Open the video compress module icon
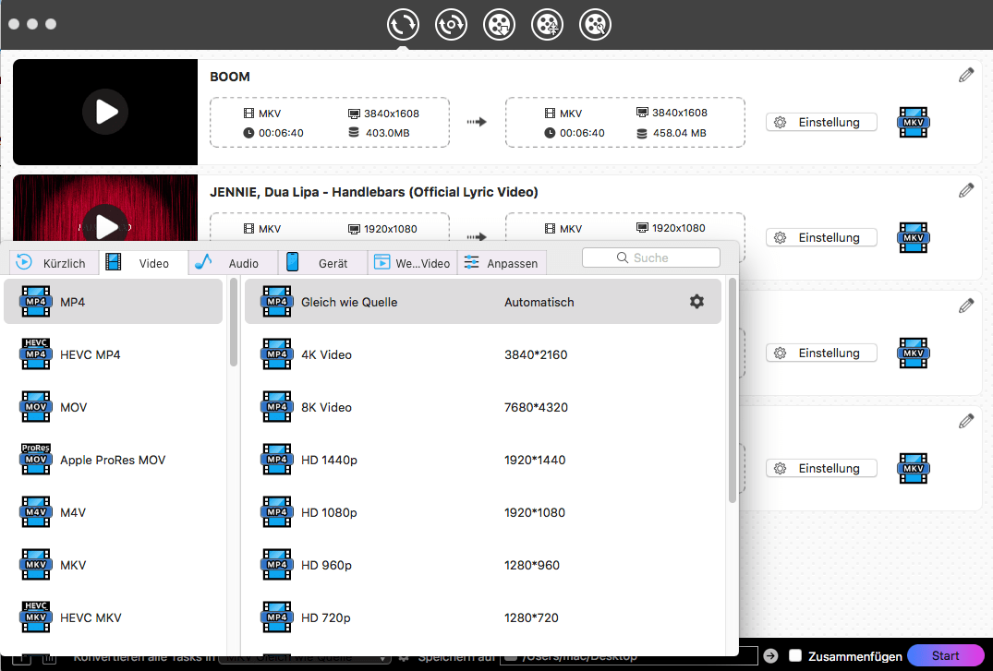Screen dimensions: 993x671 pyautogui.click(x=548, y=25)
